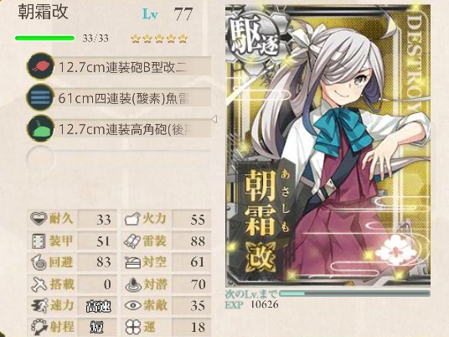The image size is (449, 337).
Task: Click the blue torpedo equipment icon
Action: click(40, 97)
